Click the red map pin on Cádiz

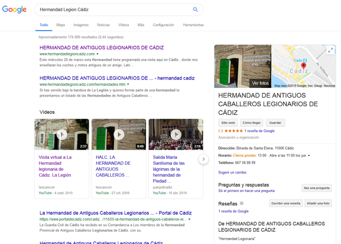[x=303, y=66]
